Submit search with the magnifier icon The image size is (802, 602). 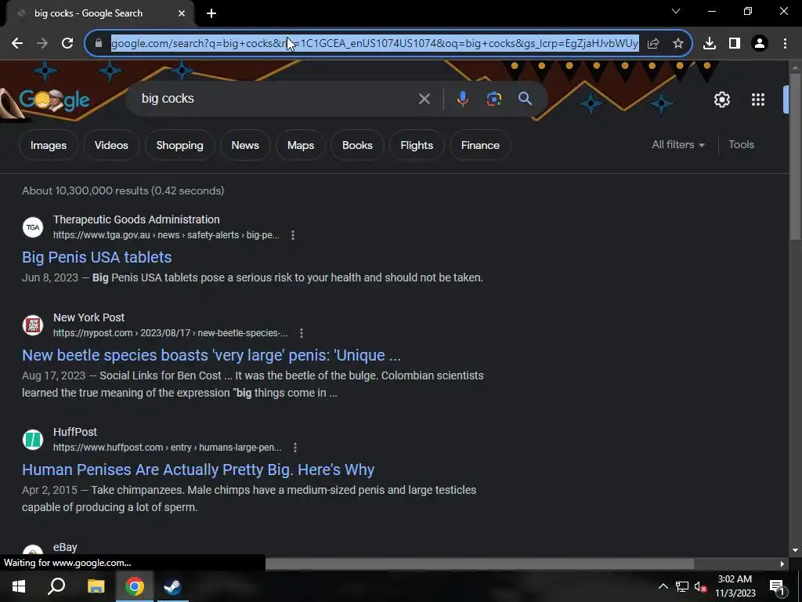526,98
